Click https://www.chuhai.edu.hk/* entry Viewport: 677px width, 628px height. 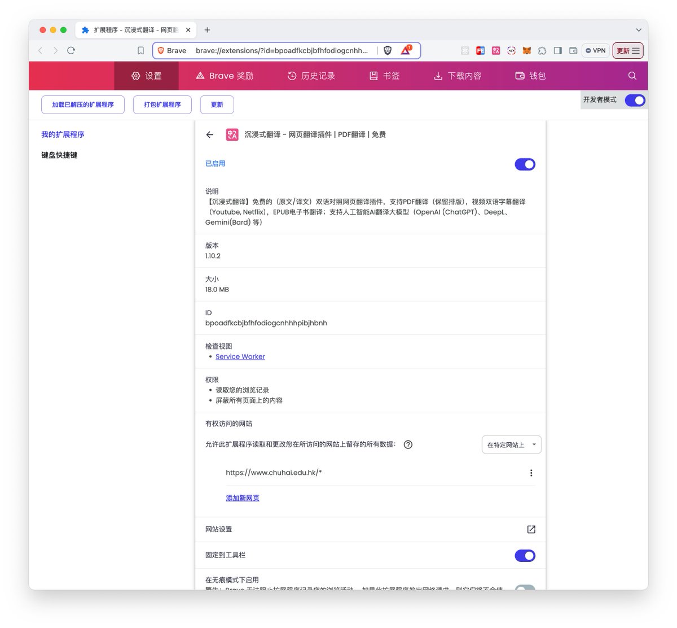[274, 473]
